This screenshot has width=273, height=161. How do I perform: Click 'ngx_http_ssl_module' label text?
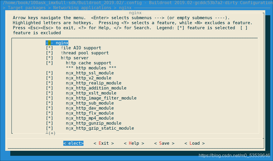point(90,73)
